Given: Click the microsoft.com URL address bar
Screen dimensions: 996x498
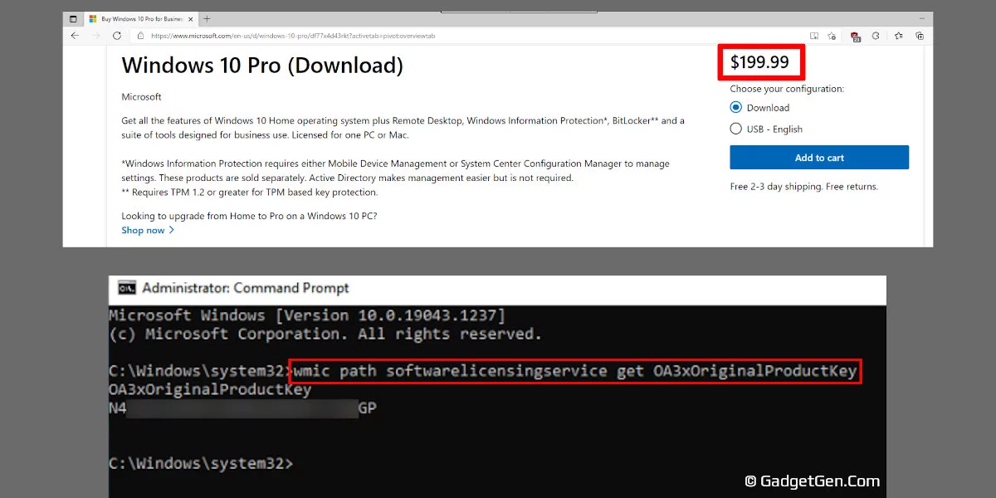Looking at the screenshot, I should 465,36.
